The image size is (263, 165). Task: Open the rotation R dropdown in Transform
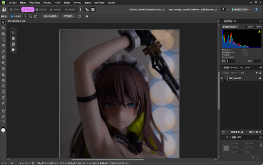click(243, 152)
